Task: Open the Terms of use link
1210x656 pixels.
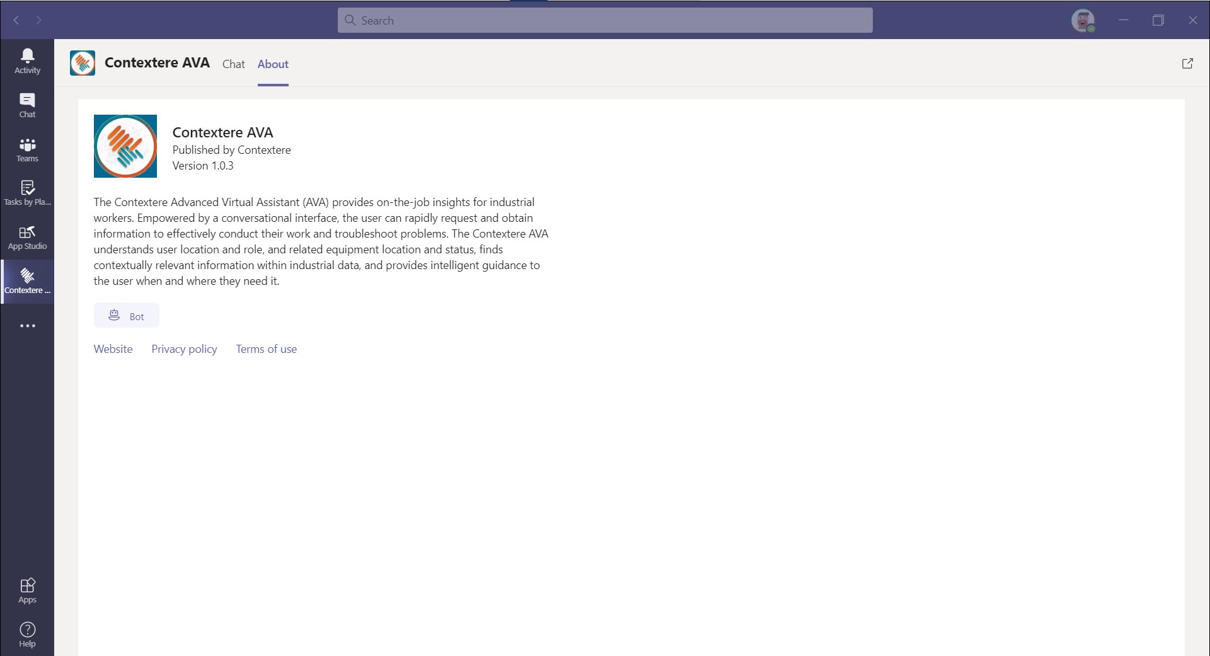Action: [266, 348]
